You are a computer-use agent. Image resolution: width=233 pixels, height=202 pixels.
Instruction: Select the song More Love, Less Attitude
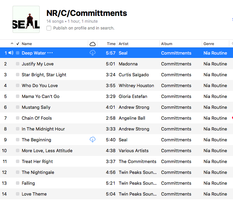47,150
